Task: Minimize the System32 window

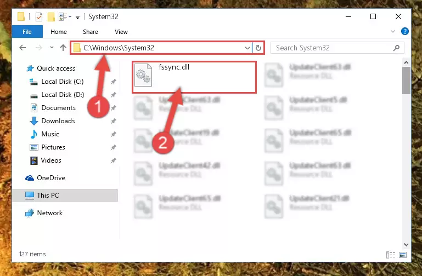Action: pos(348,16)
